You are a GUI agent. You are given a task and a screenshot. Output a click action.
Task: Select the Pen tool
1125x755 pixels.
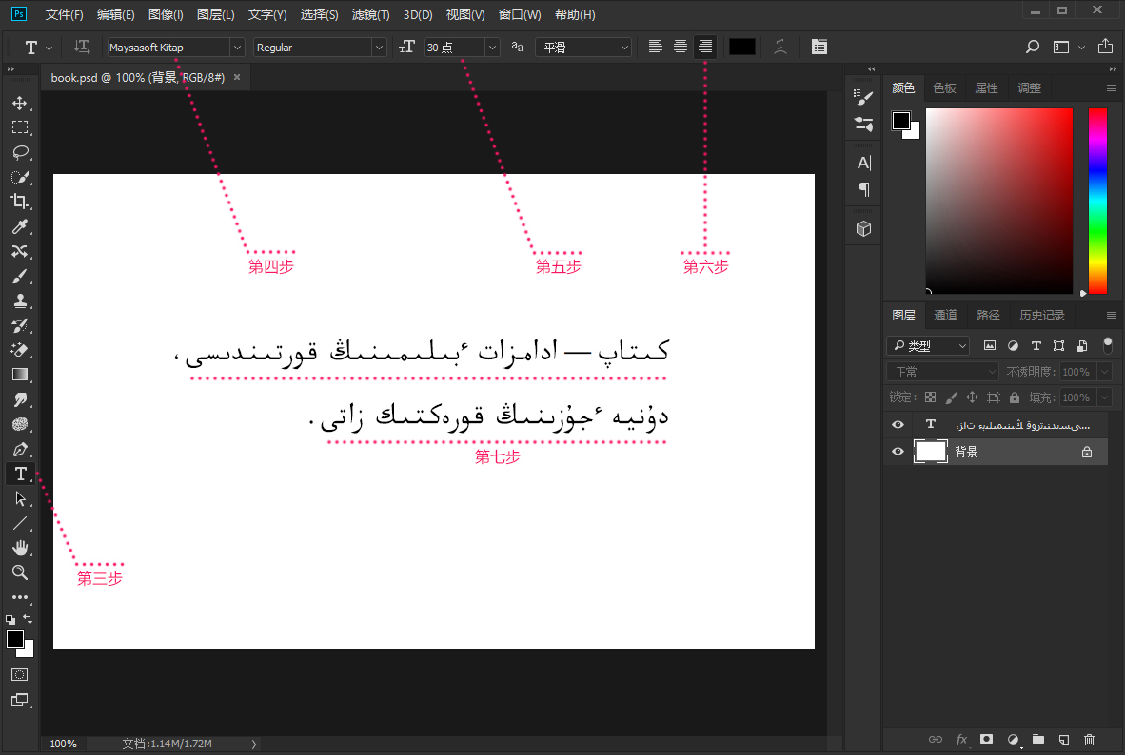[x=20, y=449]
